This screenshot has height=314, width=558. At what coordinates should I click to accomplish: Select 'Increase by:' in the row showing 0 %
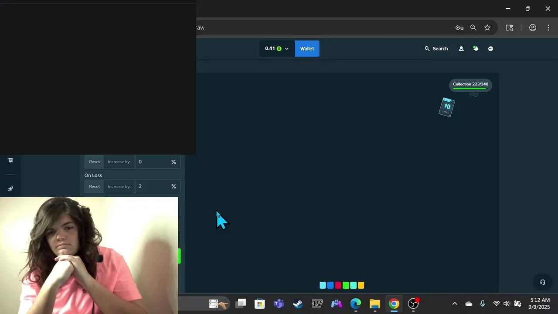pos(119,162)
